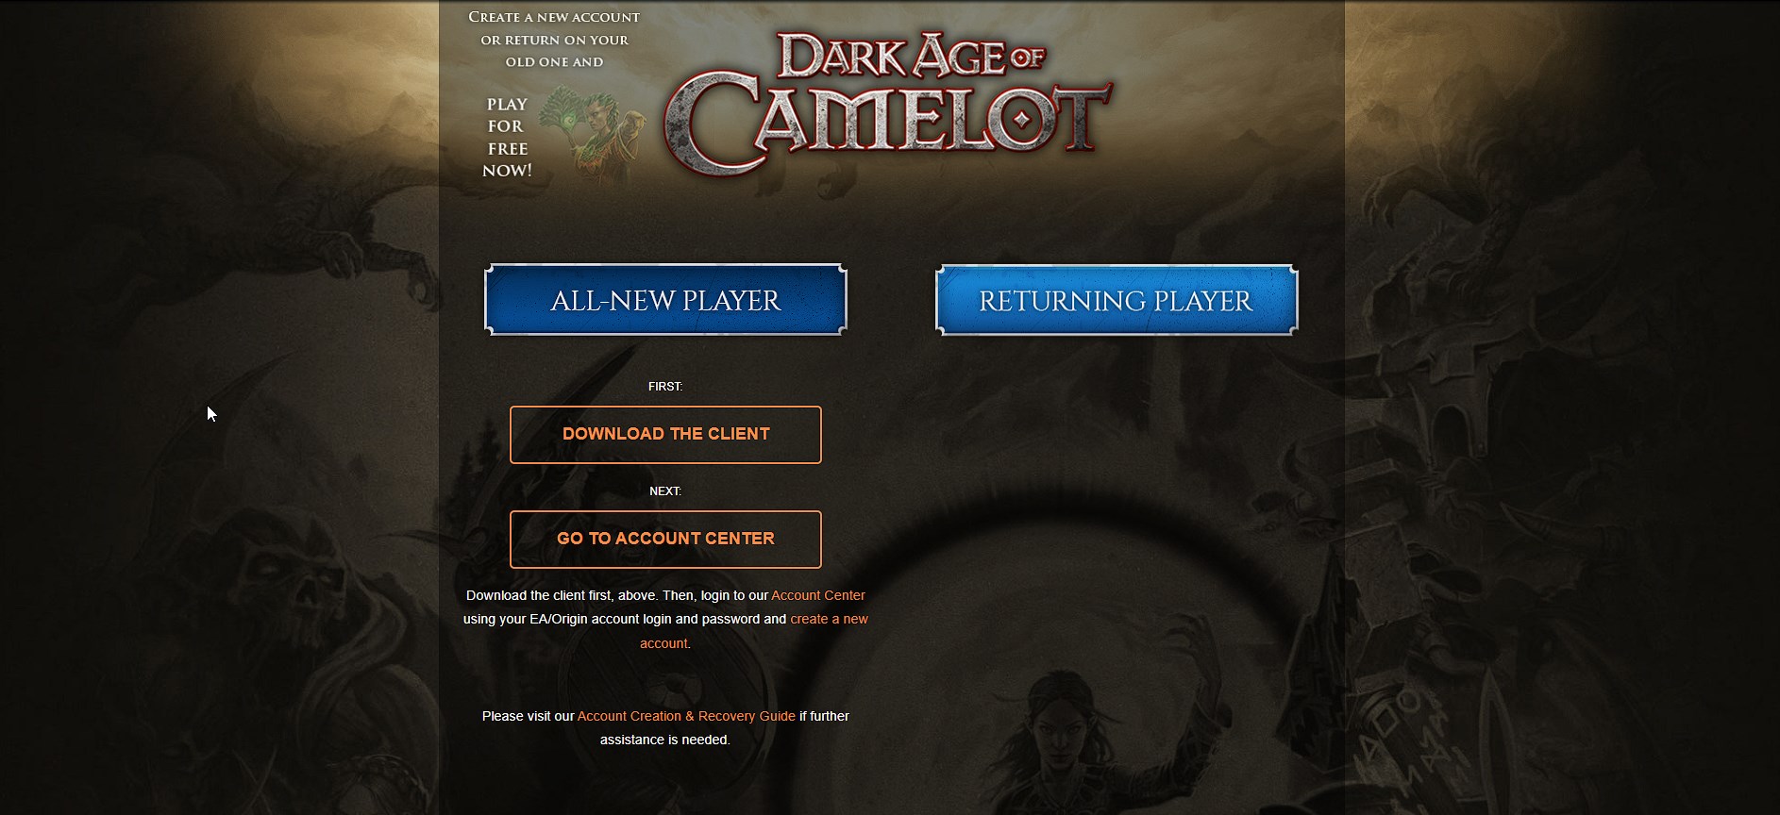Click GO TO ACCOUNT CENTER button
The image size is (1780, 815).
[665, 540]
